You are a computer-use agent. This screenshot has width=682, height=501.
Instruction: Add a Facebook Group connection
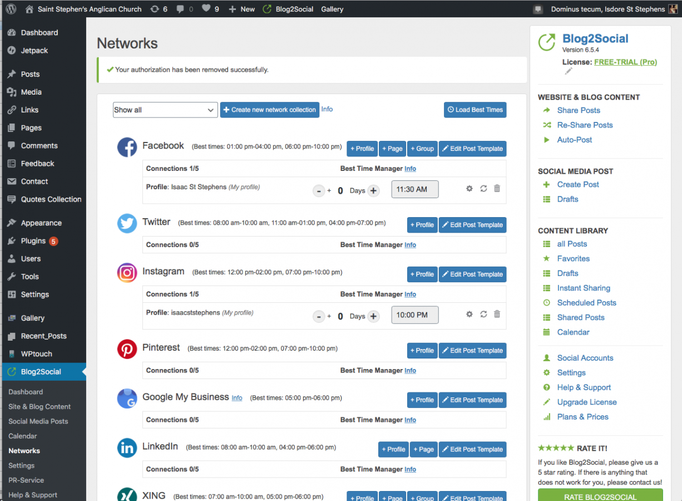(x=422, y=149)
